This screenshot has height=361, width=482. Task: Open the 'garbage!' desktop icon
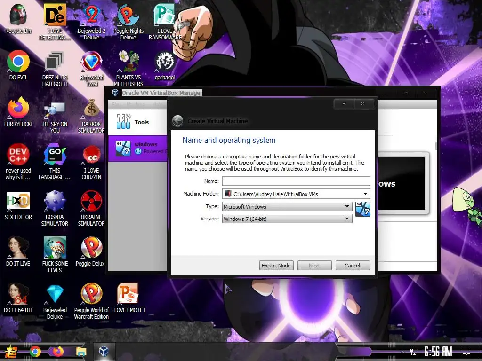(165, 65)
